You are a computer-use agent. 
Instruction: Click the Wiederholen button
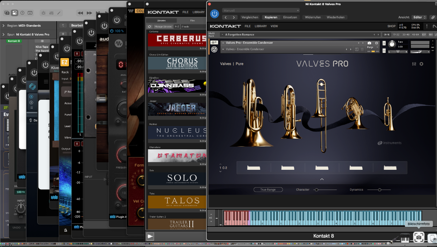(x=335, y=17)
